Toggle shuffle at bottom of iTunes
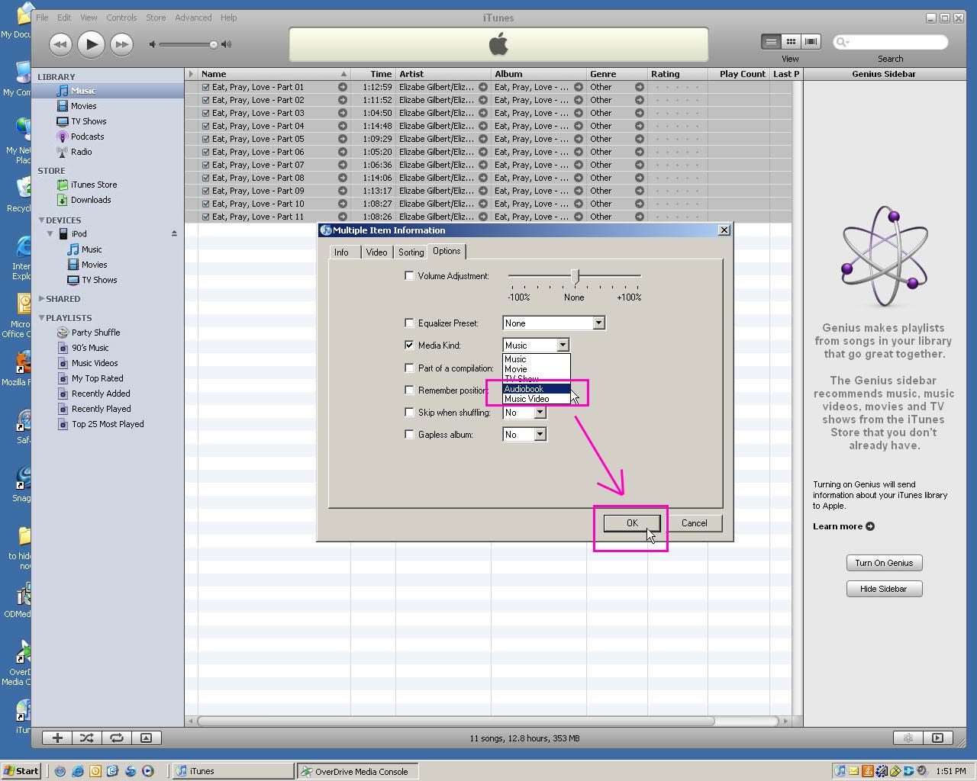977x781 pixels. [87, 738]
